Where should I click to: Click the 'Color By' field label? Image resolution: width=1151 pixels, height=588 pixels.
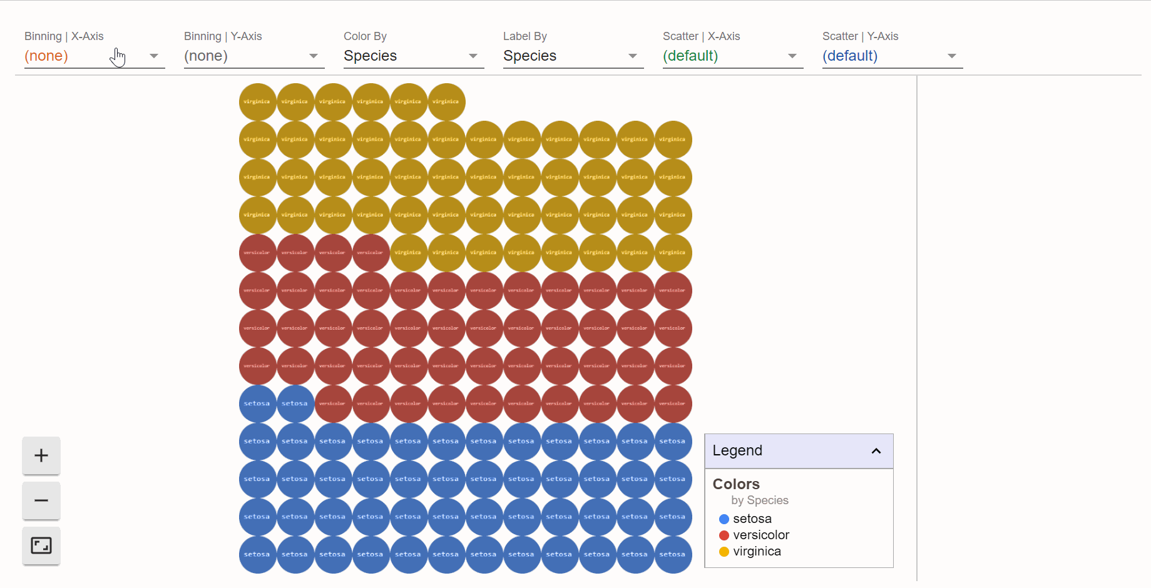pyautogui.click(x=365, y=36)
